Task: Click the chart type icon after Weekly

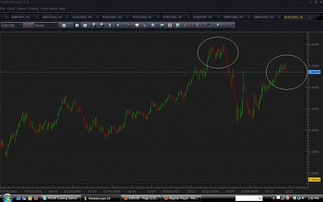Action: coord(64,25)
